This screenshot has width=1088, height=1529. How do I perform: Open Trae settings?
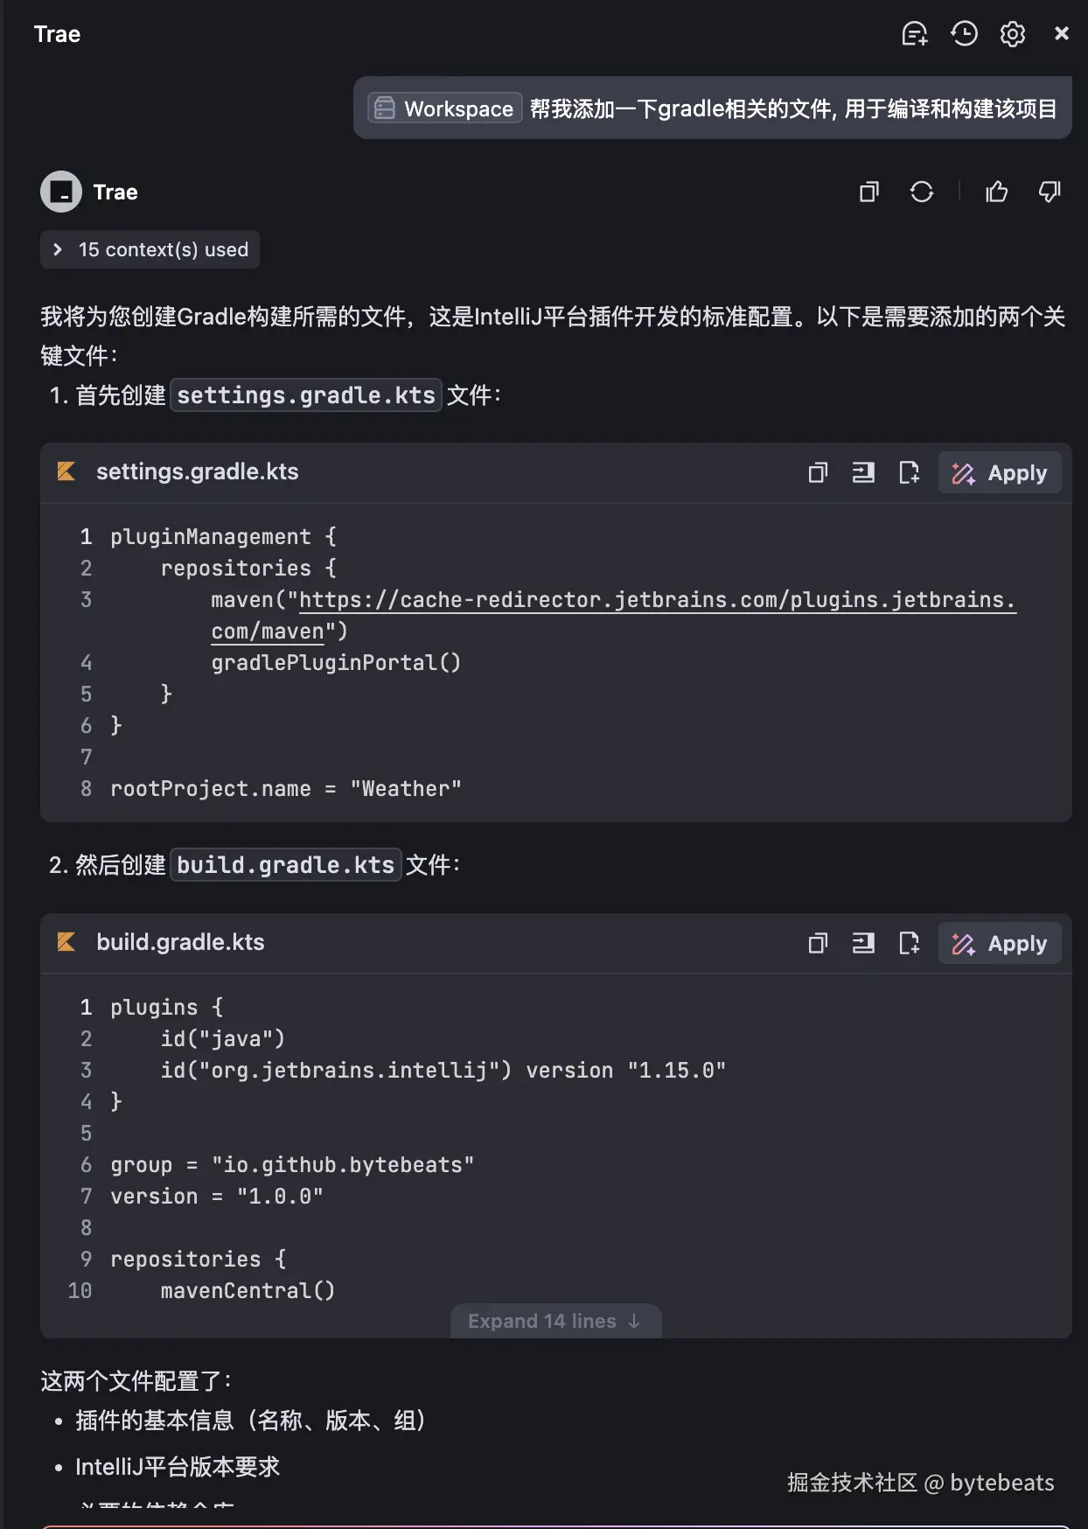point(1012,33)
